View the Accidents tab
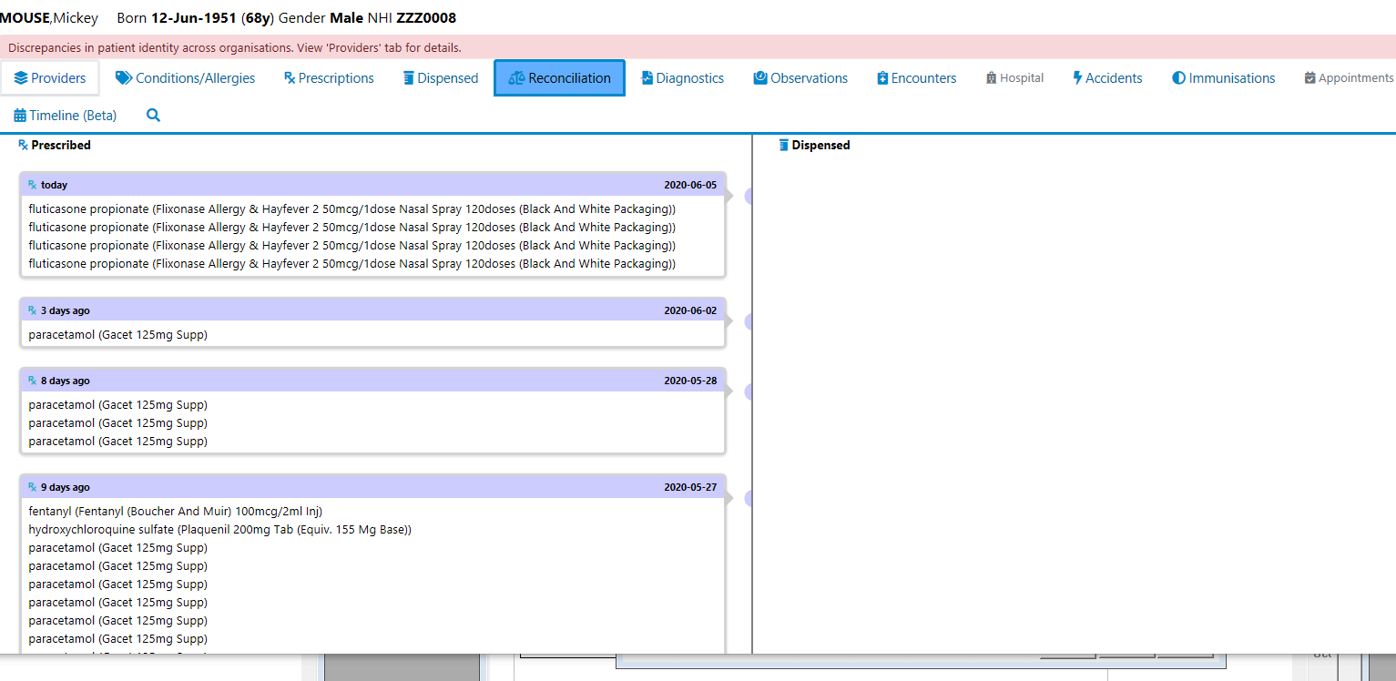1396x681 pixels. click(x=1106, y=78)
